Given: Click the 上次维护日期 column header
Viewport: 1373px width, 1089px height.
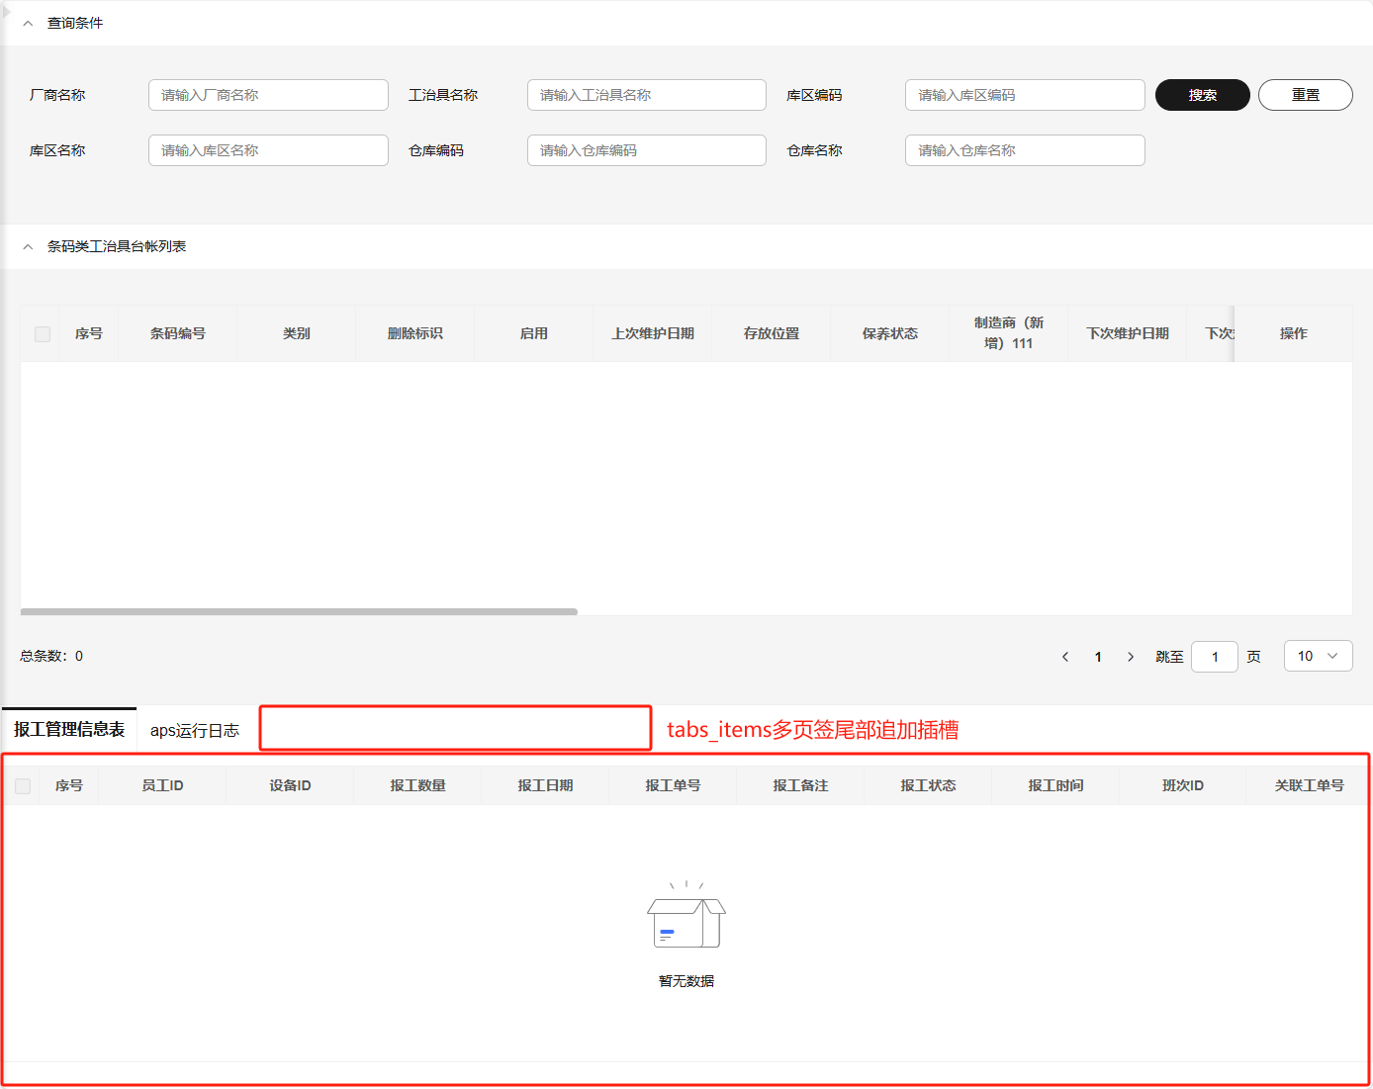Looking at the screenshot, I should point(653,334).
